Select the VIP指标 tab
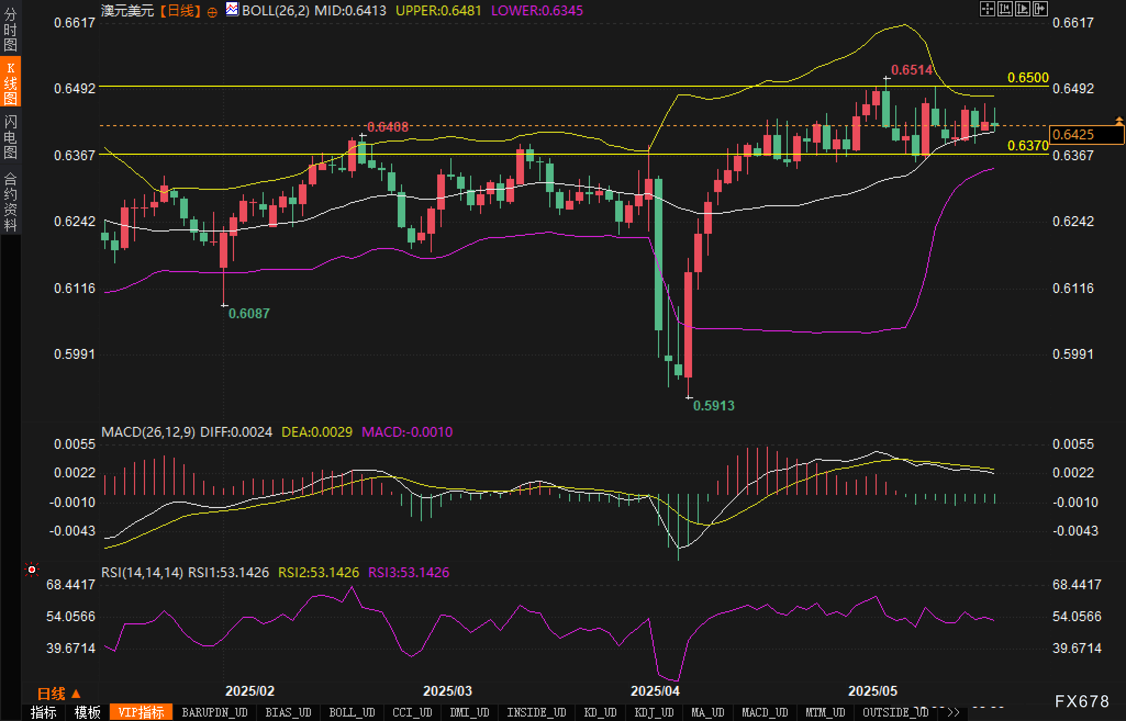 (x=141, y=713)
